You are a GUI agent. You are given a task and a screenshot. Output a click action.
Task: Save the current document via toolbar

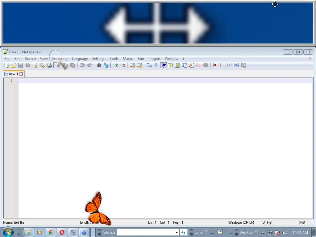(21, 65)
